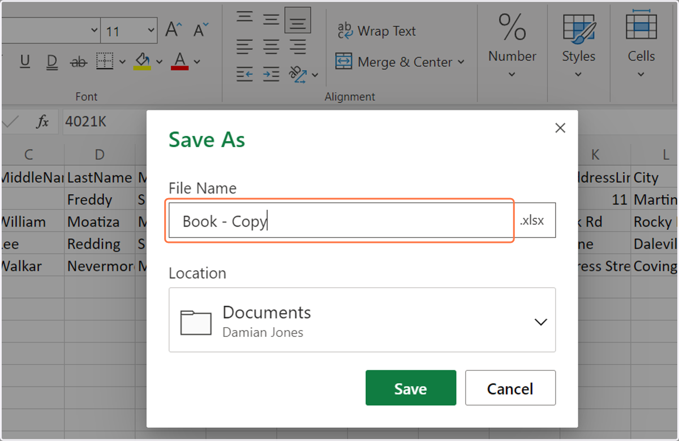Select Middle Align in Alignment group
Viewport: 679px width, 441px height.
point(271,19)
